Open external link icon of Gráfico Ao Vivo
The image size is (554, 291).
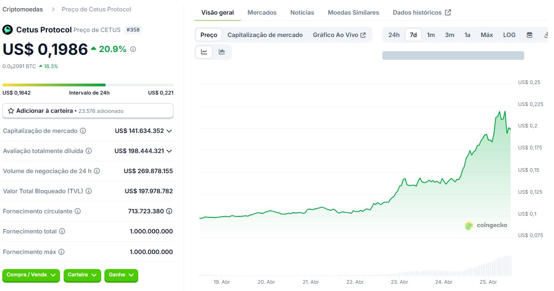(363, 35)
